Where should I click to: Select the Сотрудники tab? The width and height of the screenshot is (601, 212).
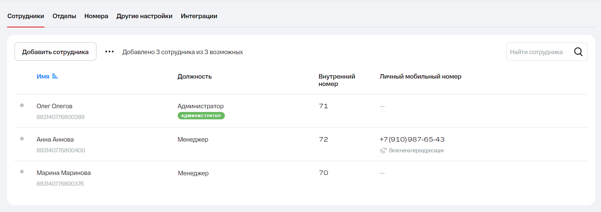click(26, 16)
